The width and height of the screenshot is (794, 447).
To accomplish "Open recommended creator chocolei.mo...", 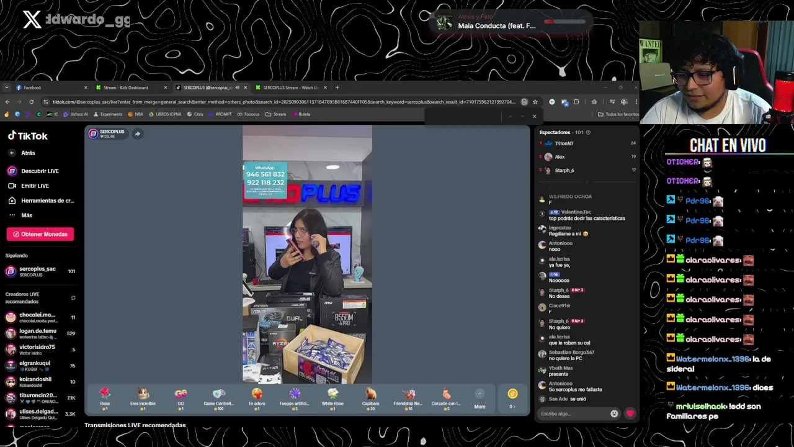I will click(x=40, y=317).
